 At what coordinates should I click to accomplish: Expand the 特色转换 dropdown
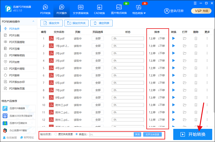pyautogui.click(x=139, y=10)
